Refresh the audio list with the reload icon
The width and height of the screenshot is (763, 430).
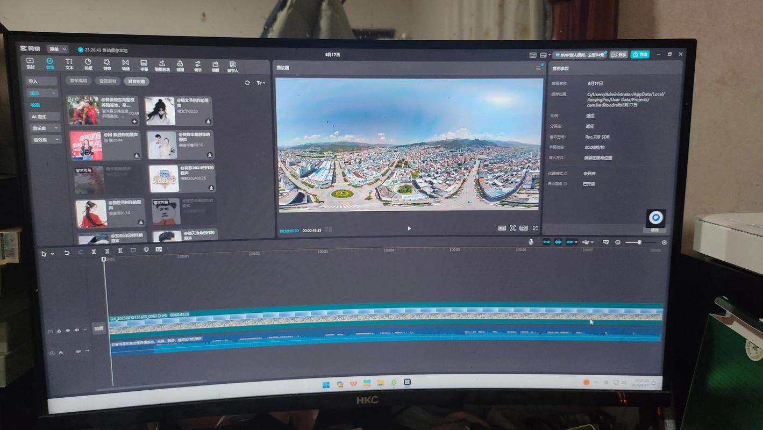pyautogui.click(x=247, y=83)
